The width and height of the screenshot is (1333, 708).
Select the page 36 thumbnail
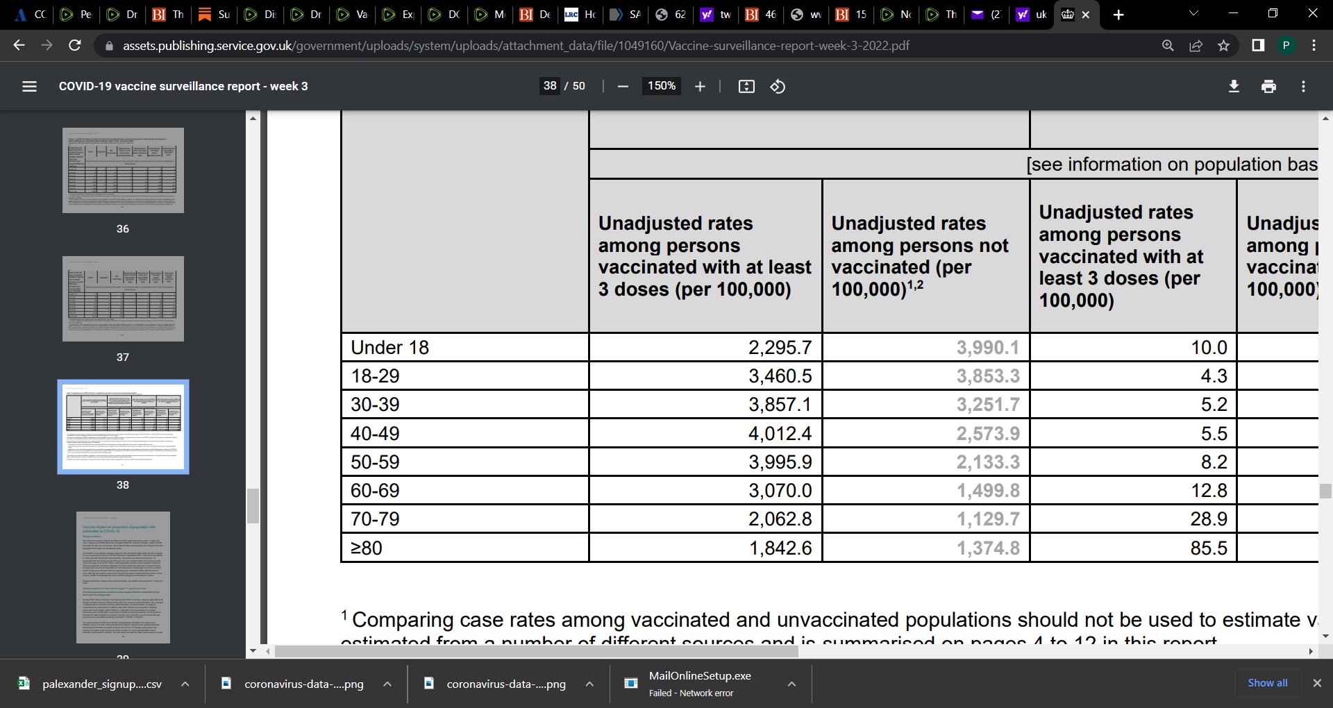point(123,170)
